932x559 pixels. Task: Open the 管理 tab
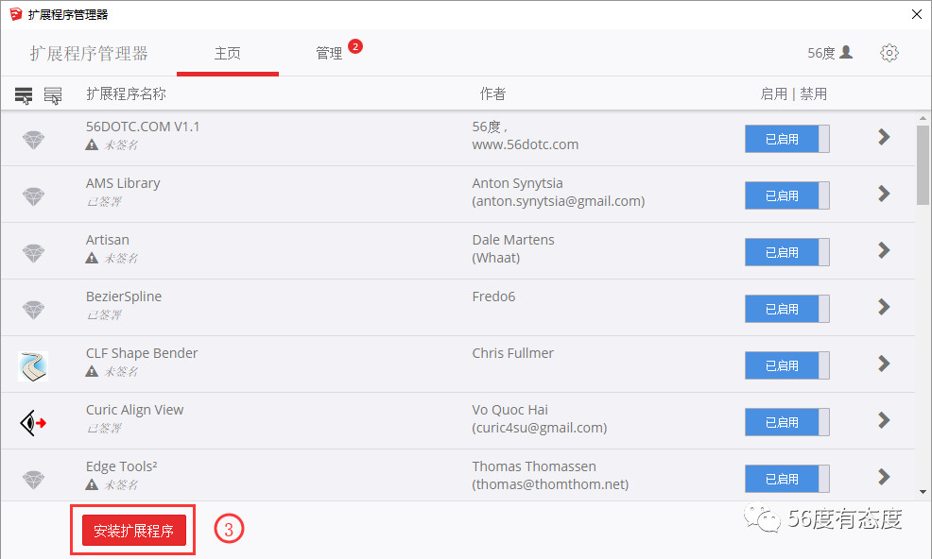(329, 54)
